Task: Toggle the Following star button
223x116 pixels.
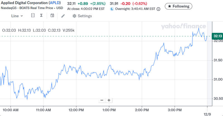Action: [178, 6]
